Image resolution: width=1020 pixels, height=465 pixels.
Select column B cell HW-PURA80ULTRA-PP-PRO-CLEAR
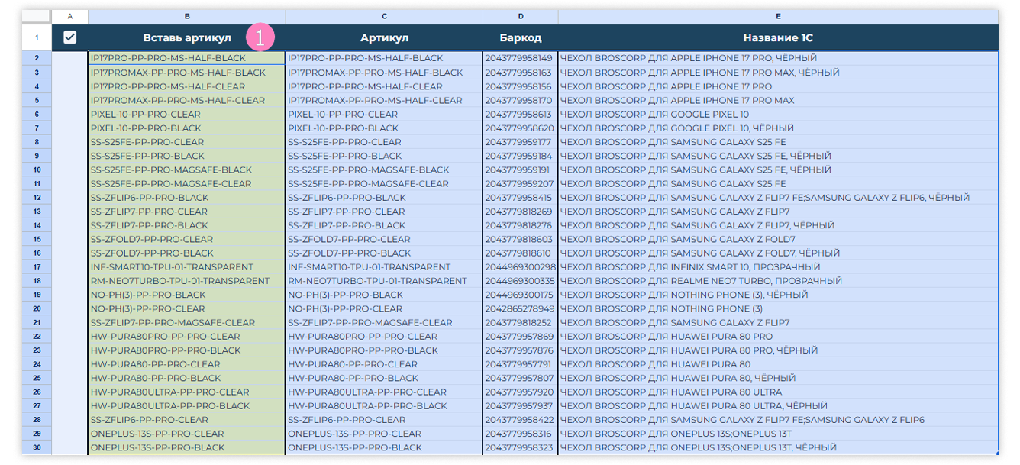pos(187,392)
